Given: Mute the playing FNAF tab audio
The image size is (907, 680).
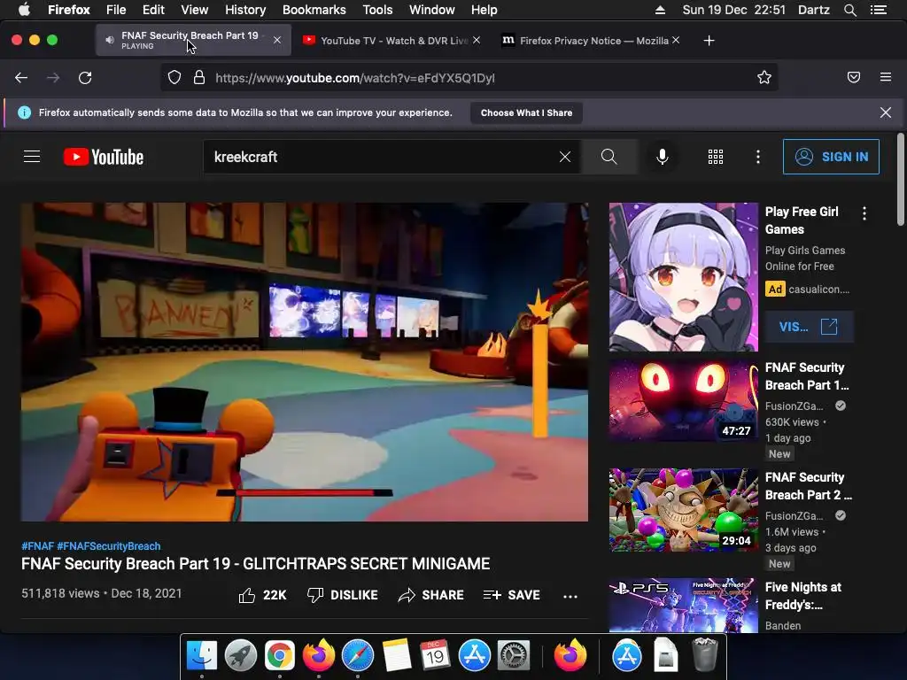Looking at the screenshot, I should coord(110,40).
